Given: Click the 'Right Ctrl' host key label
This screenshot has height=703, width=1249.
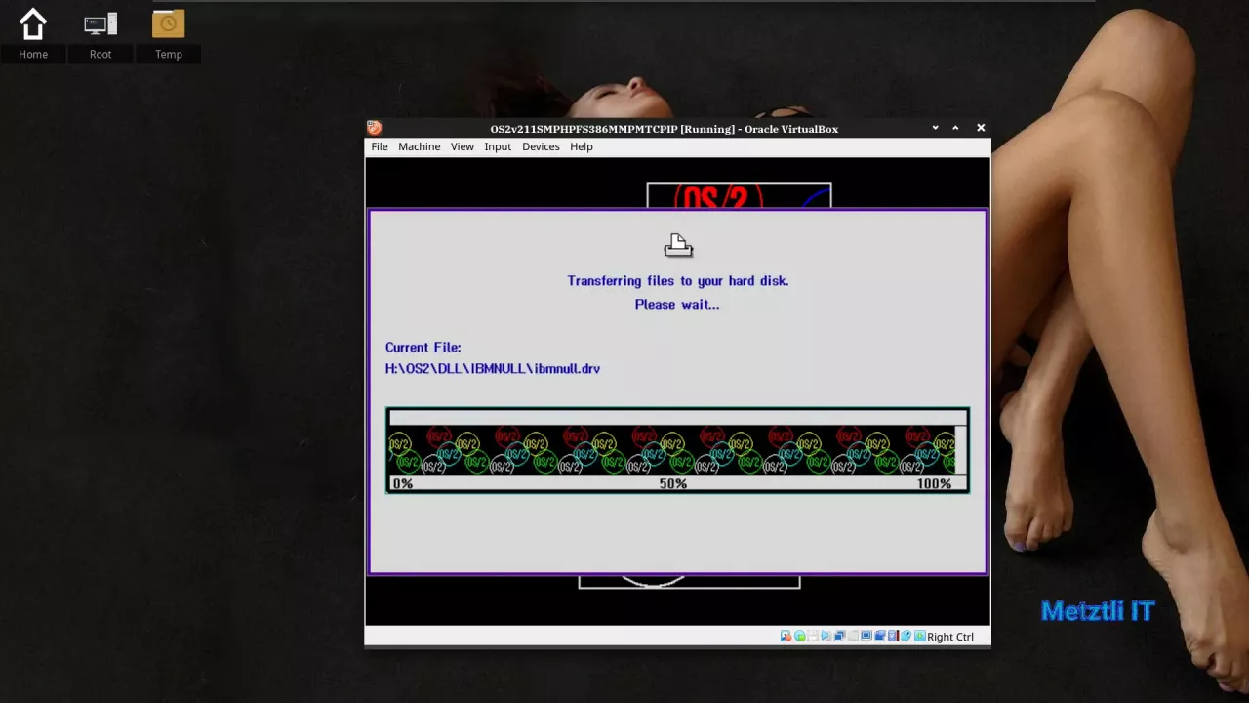Looking at the screenshot, I should tap(950, 637).
